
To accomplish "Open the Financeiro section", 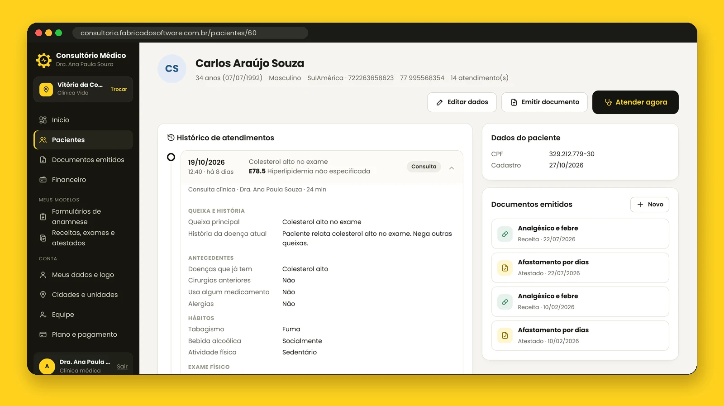I will point(83,180).
